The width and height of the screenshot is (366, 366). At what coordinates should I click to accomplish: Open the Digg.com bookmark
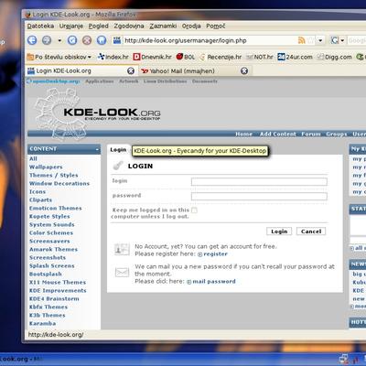pos(334,57)
